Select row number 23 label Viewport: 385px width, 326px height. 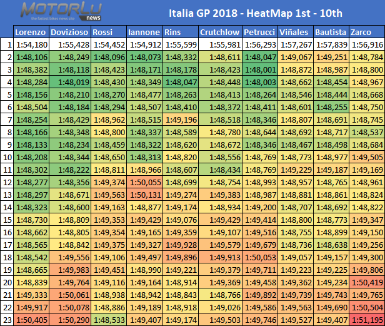coord(7,320)
